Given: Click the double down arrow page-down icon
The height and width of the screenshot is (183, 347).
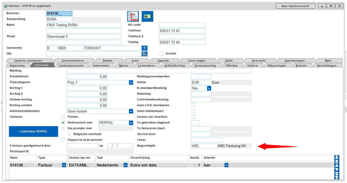Looking at the screenshot, I should [337, 174].
